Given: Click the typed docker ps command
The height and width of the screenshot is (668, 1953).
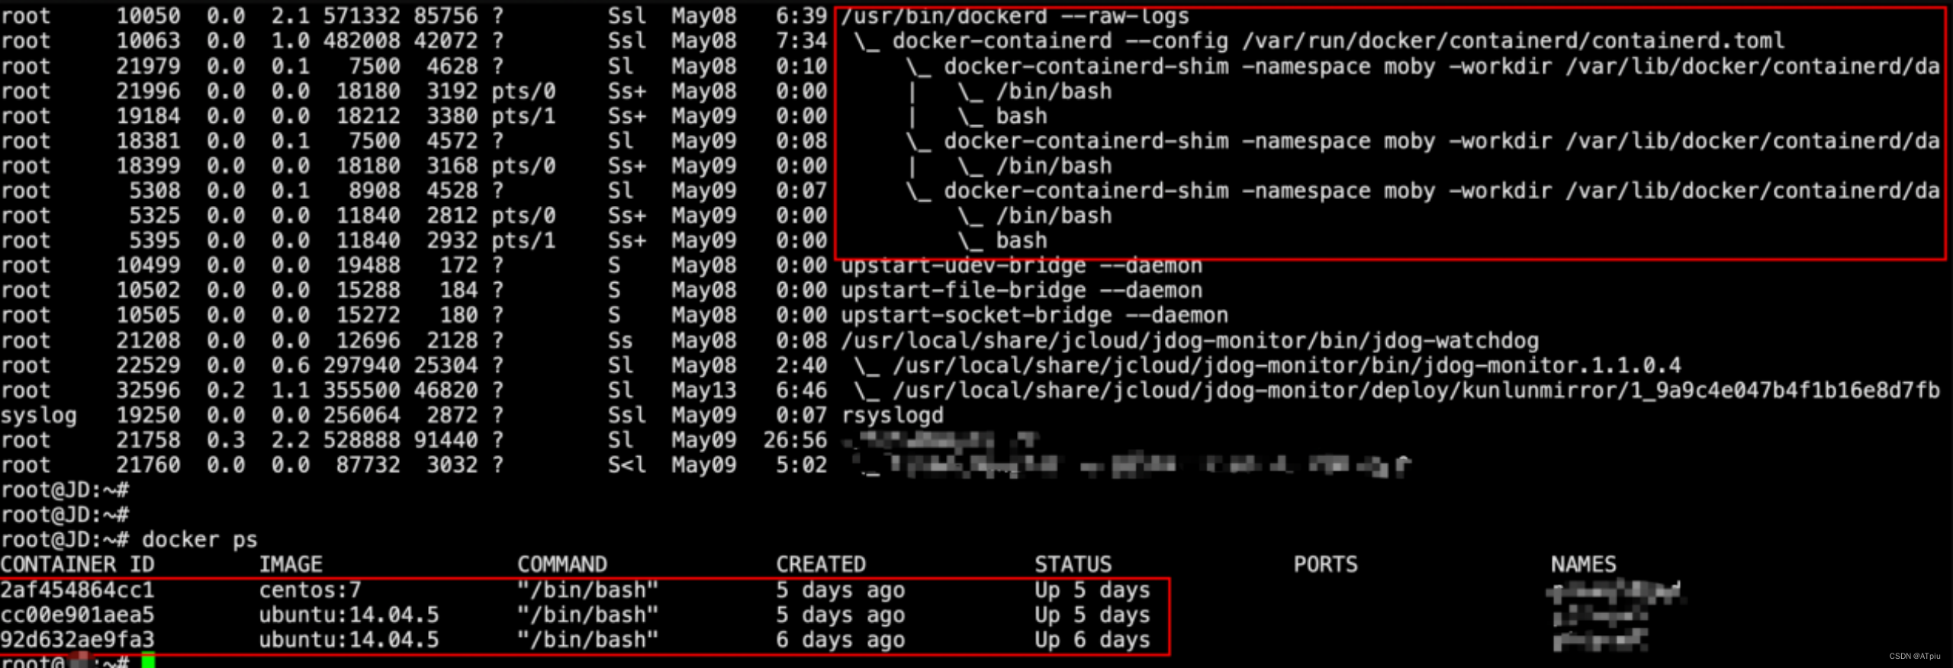Looking at the screenshot, I should click(200, 540).
